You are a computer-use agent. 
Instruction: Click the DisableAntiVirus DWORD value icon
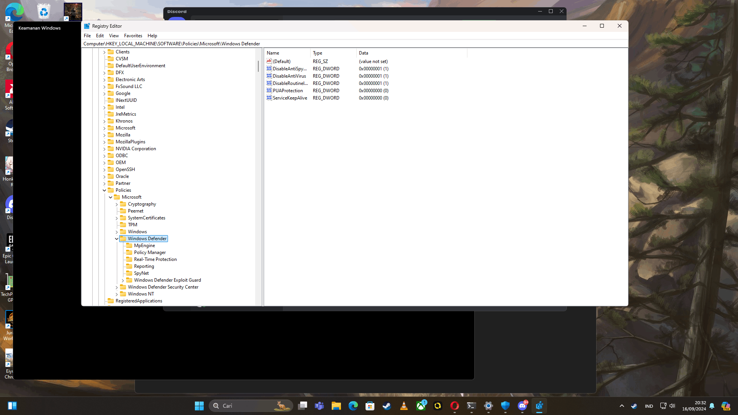269,76
